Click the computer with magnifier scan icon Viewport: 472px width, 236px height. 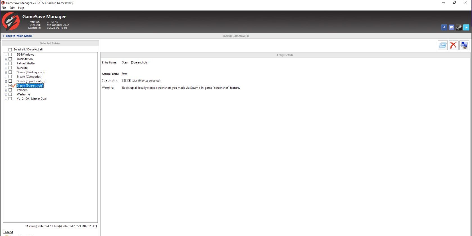(x=464, y=45)
